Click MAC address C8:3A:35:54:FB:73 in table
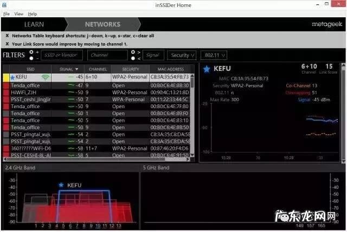Image resolution: width=347 pixels, height=232 pixels. click(170, 77)
